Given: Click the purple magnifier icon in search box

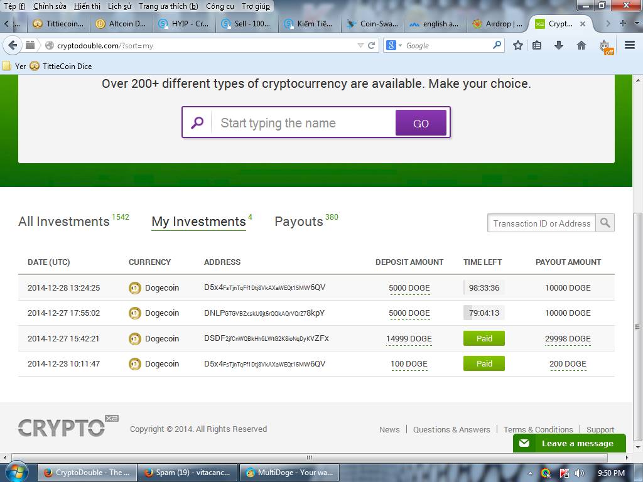Looking at the screenshot, I should point(197,122).
